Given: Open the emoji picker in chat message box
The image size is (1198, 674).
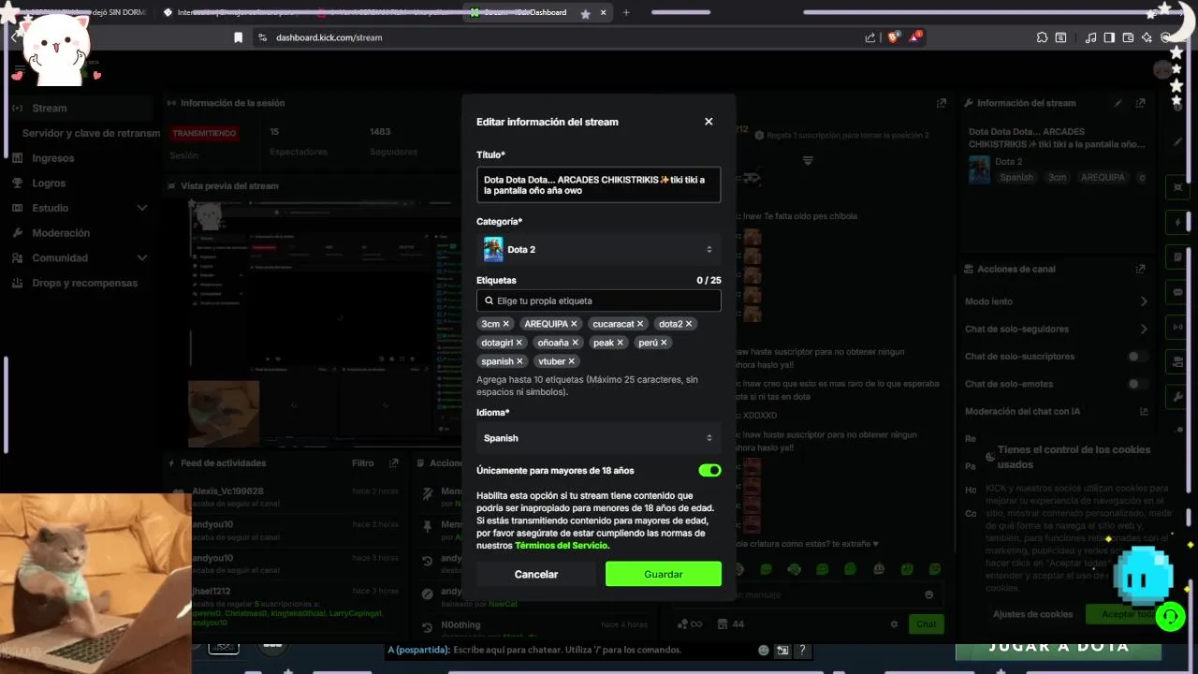Looking at the screenshot, I should (x=928, y=594).
